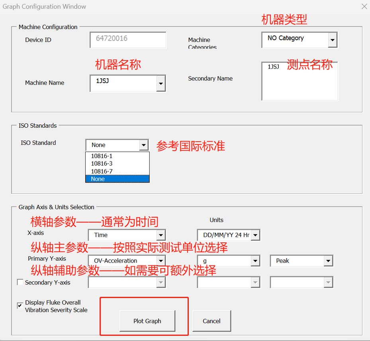This screenshot has height=341, width=370.
Task: Expand the Secondary Y-axis parameter dropdown
Action: click(161, 282)
